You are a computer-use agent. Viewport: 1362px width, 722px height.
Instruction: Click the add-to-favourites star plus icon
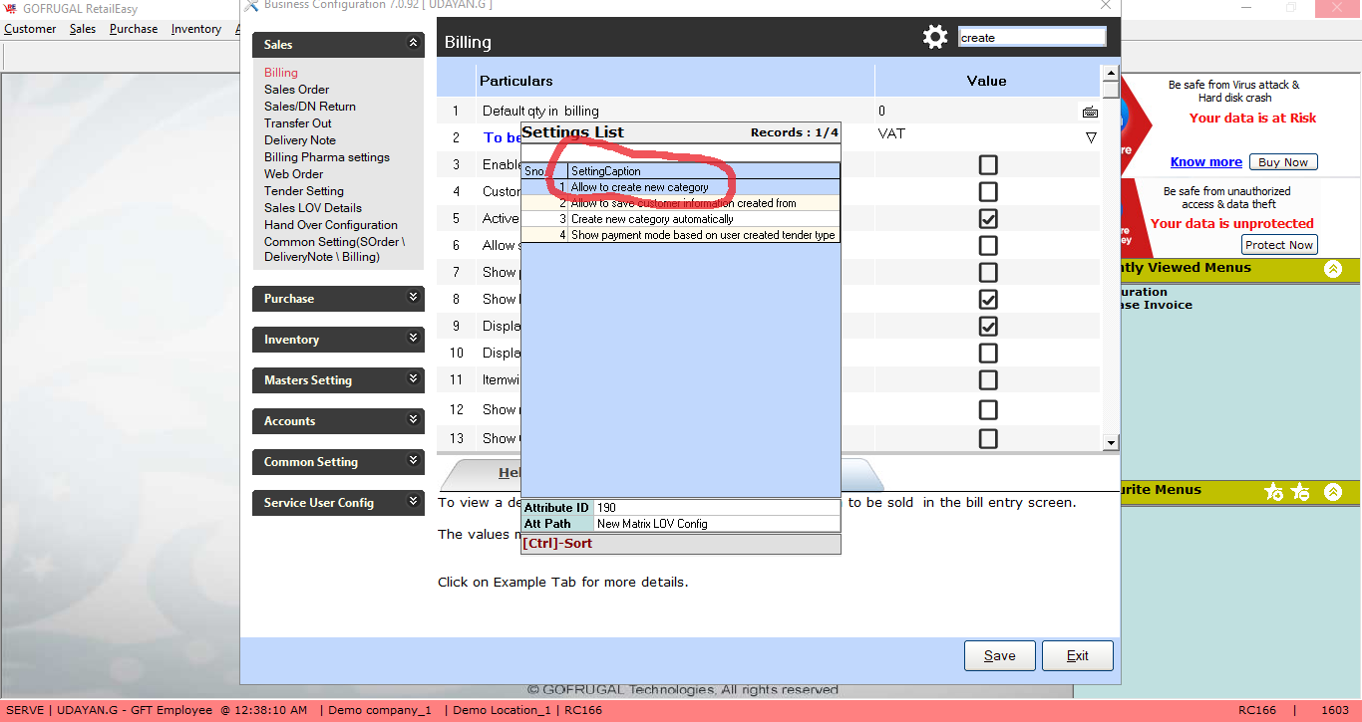(x=1273, y=491)
